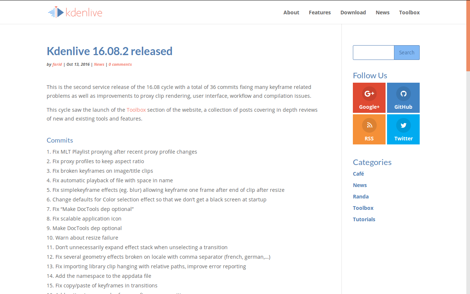
Task: Open Toolbox in top navigation
Action: [409, 12]
